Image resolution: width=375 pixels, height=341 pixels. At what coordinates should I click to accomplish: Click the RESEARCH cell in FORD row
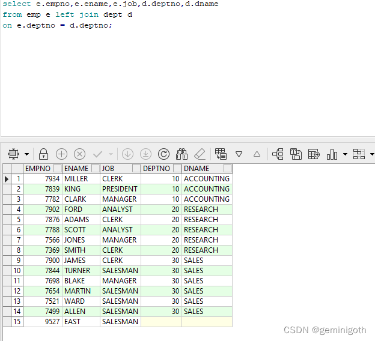pos(207,210)
